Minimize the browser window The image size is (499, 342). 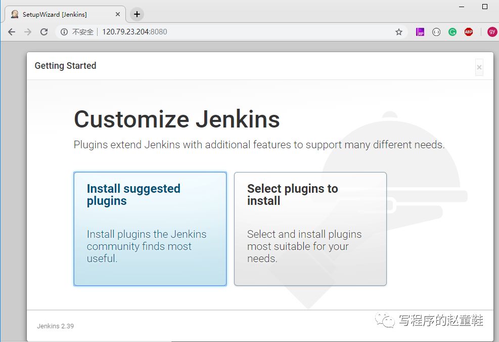[x=462, y=7]
